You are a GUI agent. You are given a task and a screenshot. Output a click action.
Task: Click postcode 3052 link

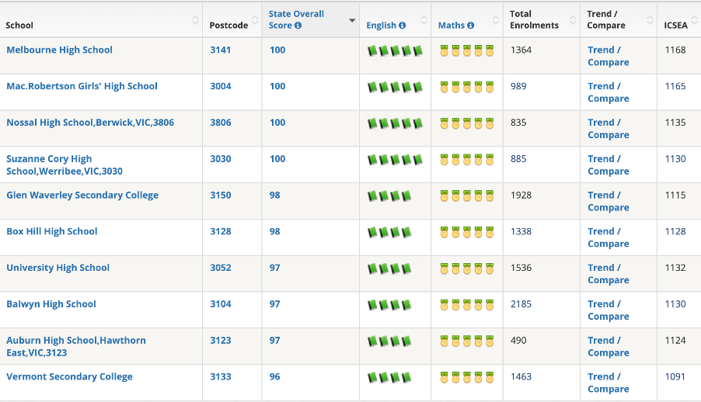click(x=221, y=268)
